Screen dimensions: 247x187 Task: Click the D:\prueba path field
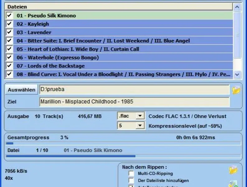click(x=134, y=89)
